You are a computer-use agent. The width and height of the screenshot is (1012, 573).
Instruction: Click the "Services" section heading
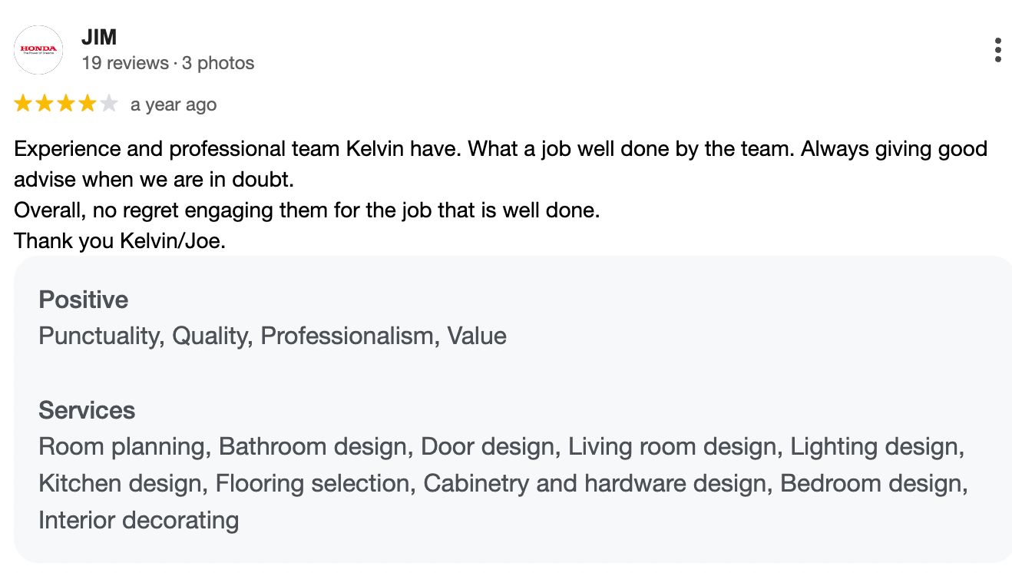point(87,410)
